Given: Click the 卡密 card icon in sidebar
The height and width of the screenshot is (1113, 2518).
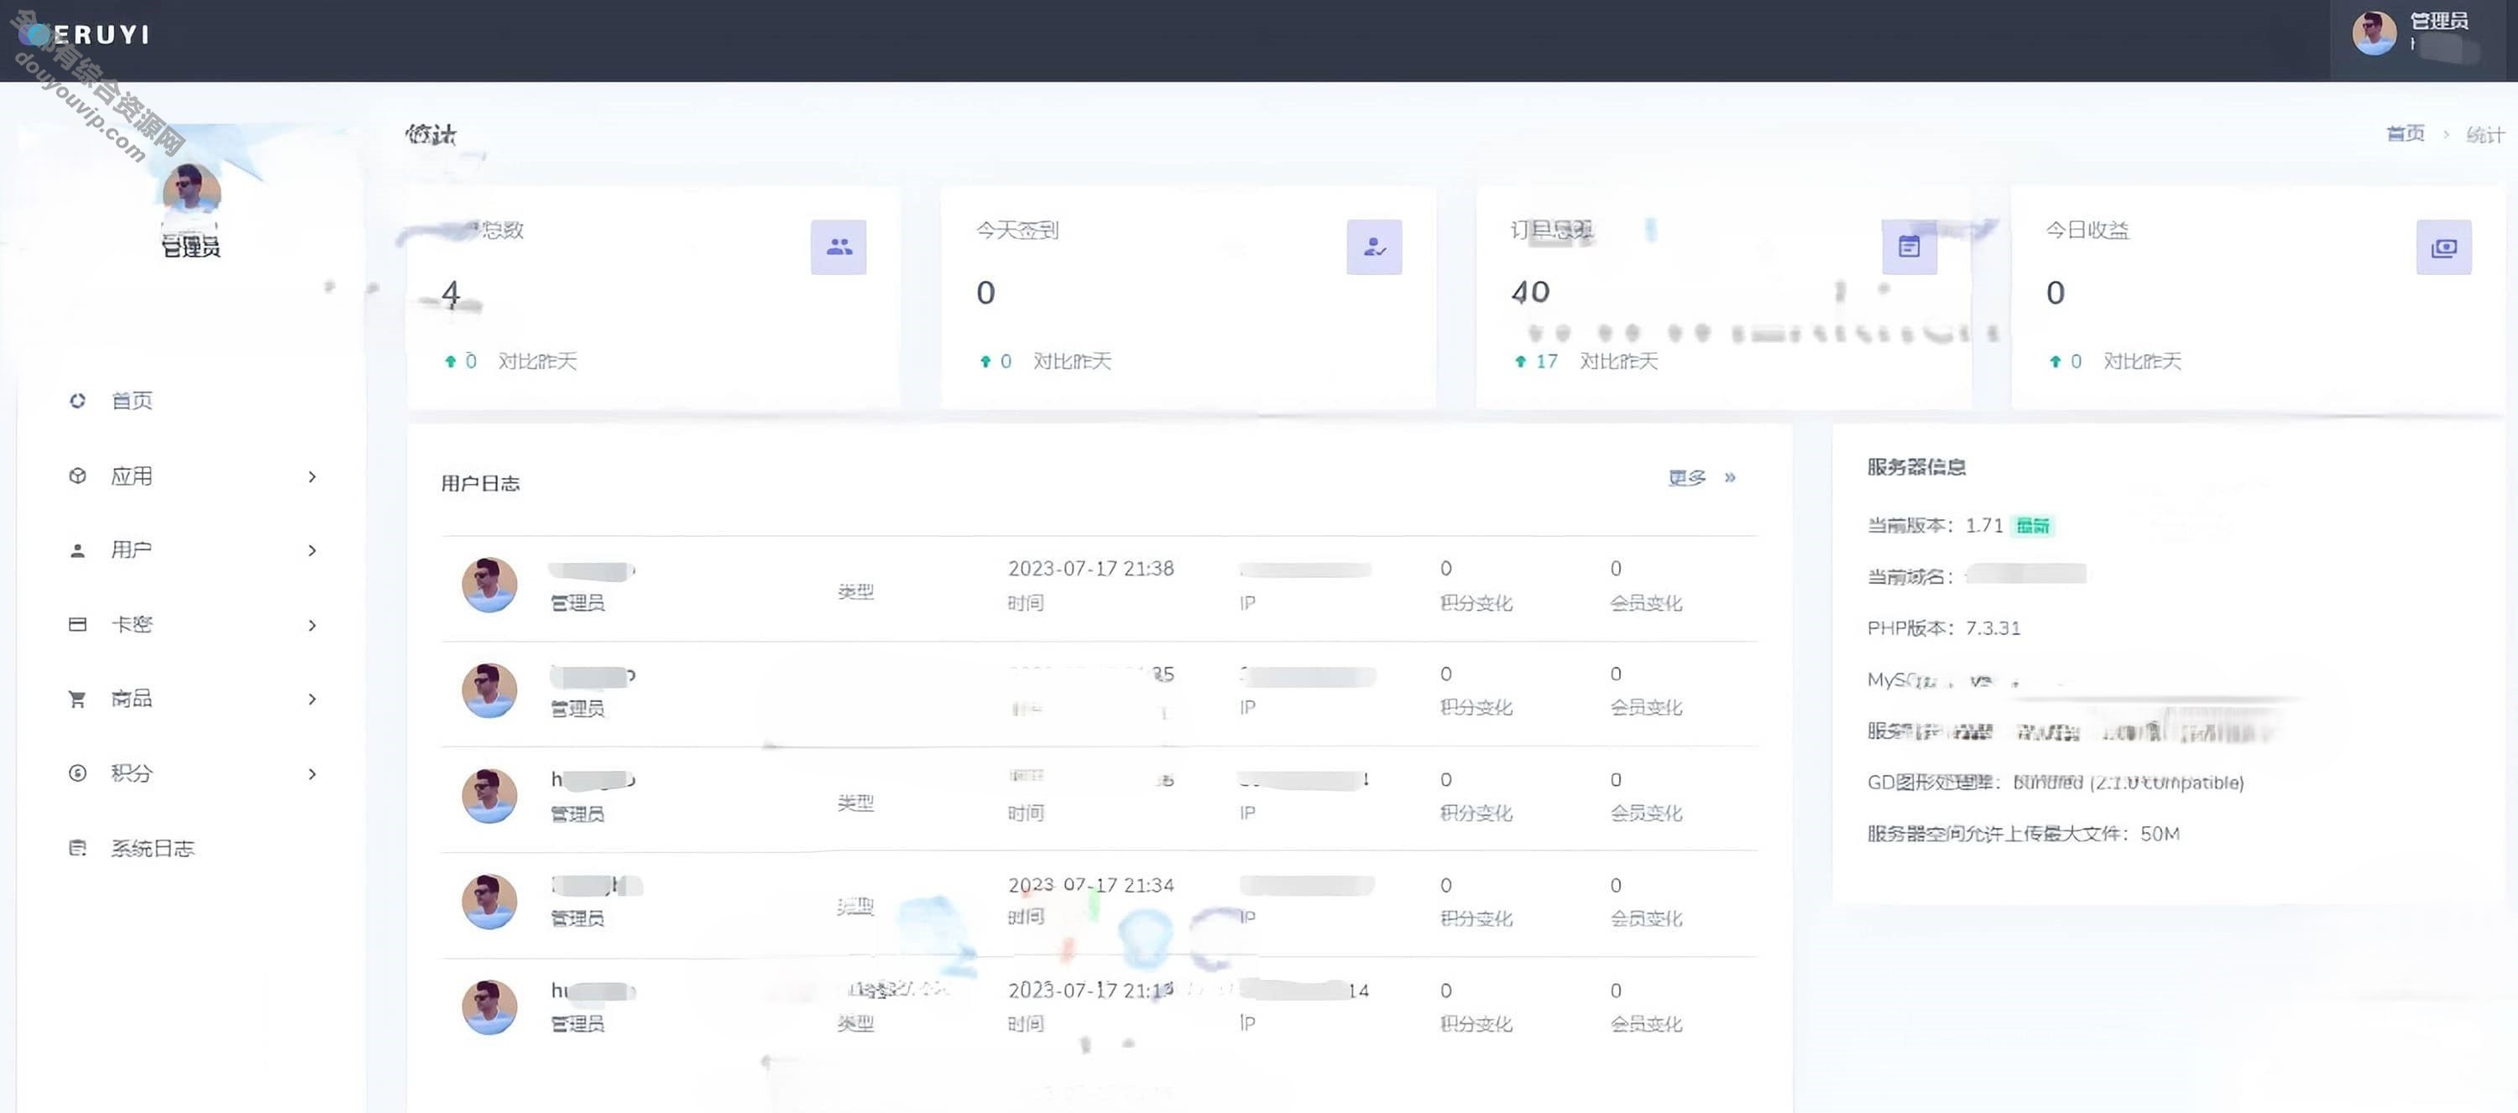Looking at the screenshot, I should 77,624.
